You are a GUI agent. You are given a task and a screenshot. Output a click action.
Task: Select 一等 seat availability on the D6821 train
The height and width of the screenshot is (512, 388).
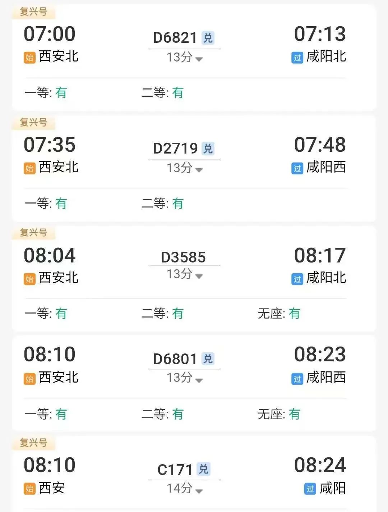[46, 93]
